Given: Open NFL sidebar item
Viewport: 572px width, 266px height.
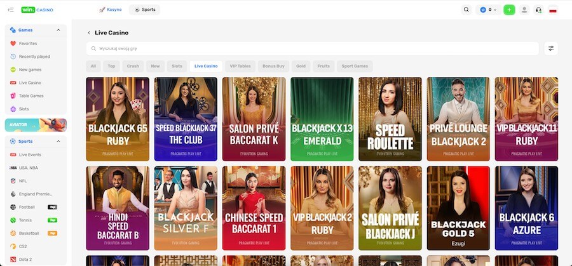Looking at the screenshot, I should pyautogui.click(x=36, y=181).
